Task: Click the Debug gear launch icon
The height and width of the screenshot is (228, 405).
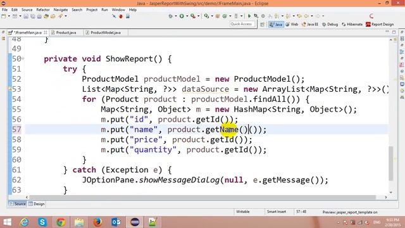Action: [x=170, y=16]
